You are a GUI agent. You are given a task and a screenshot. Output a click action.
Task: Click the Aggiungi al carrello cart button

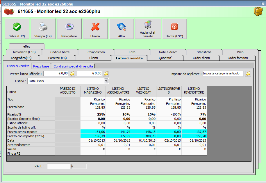pos(148,29)
